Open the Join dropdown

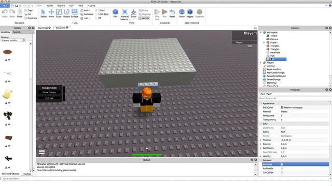click(x=85, y=18)
